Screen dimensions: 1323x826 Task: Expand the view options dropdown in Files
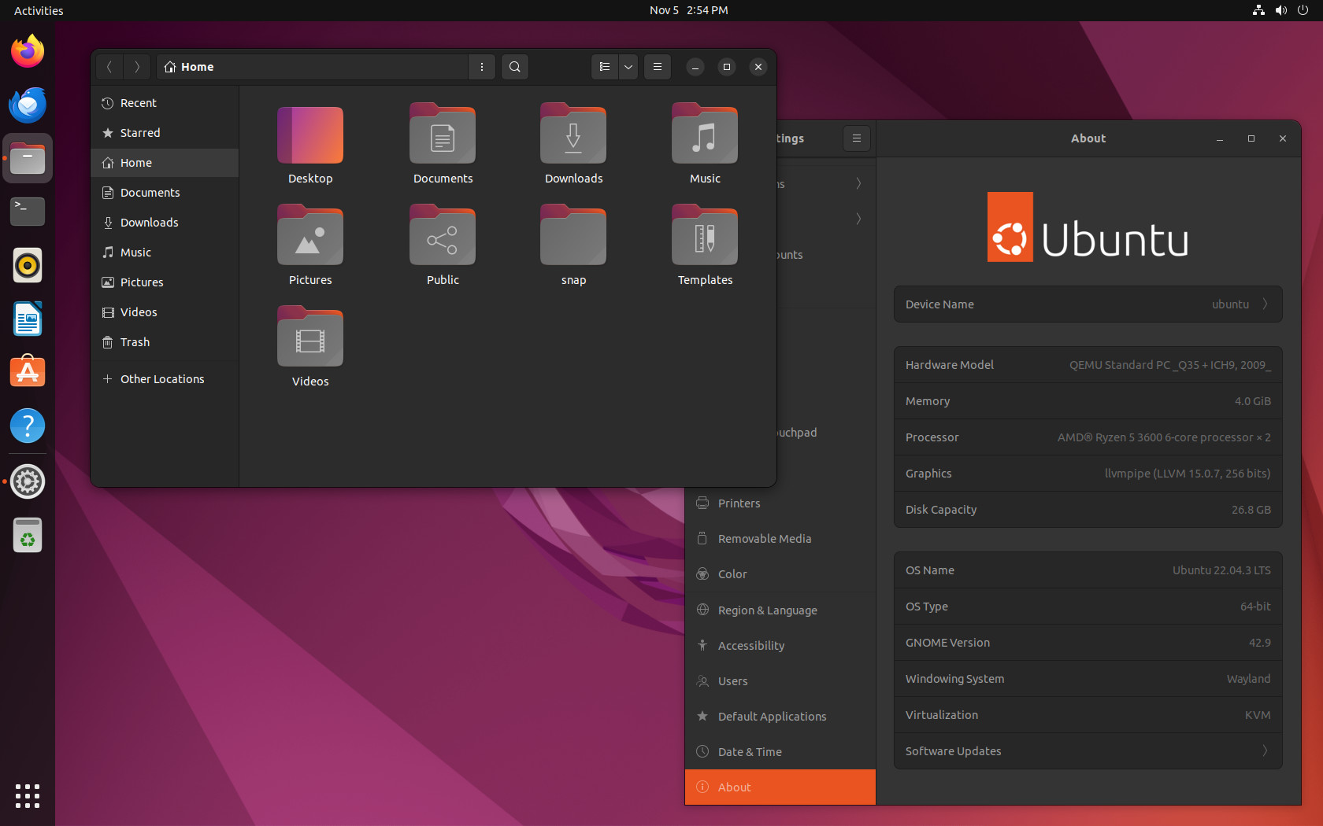[628, 67]
